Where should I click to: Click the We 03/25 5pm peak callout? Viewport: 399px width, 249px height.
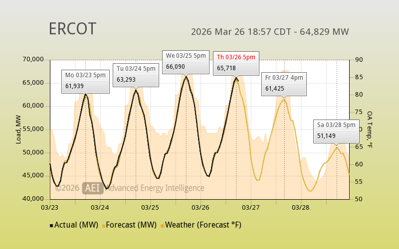tap(186, 61)
